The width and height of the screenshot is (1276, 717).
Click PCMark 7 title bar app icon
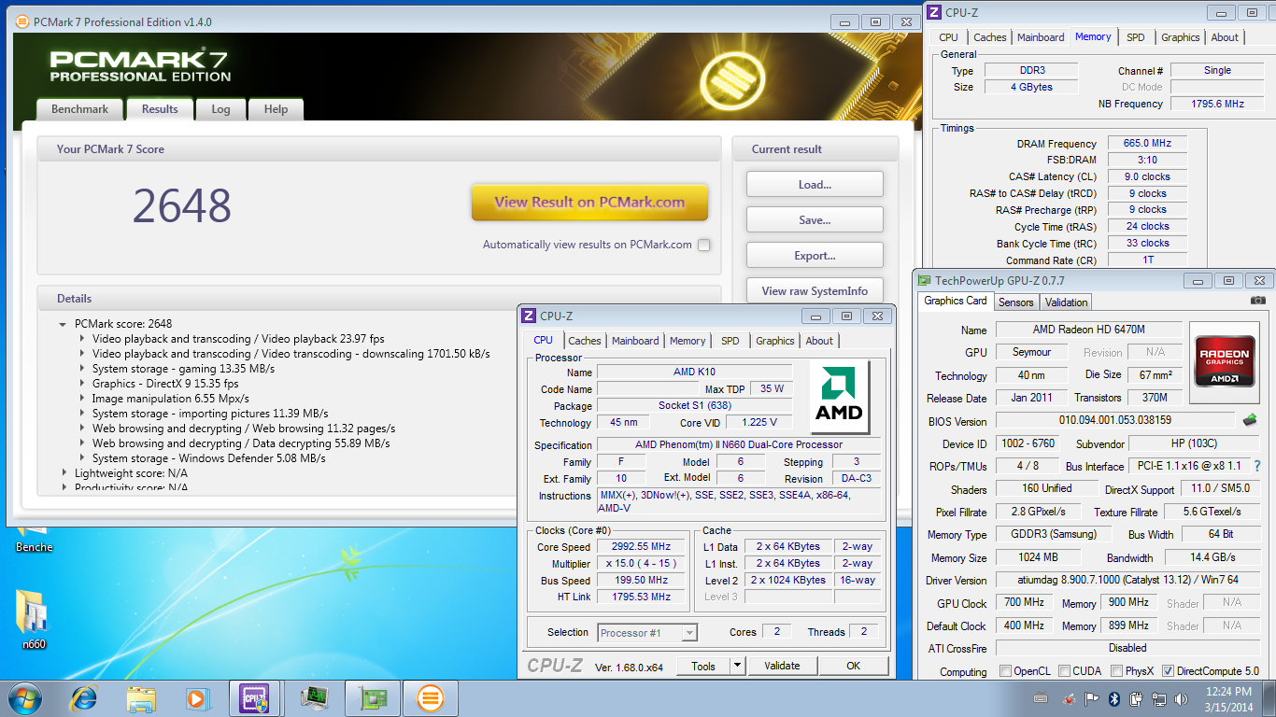click(22, 21)
